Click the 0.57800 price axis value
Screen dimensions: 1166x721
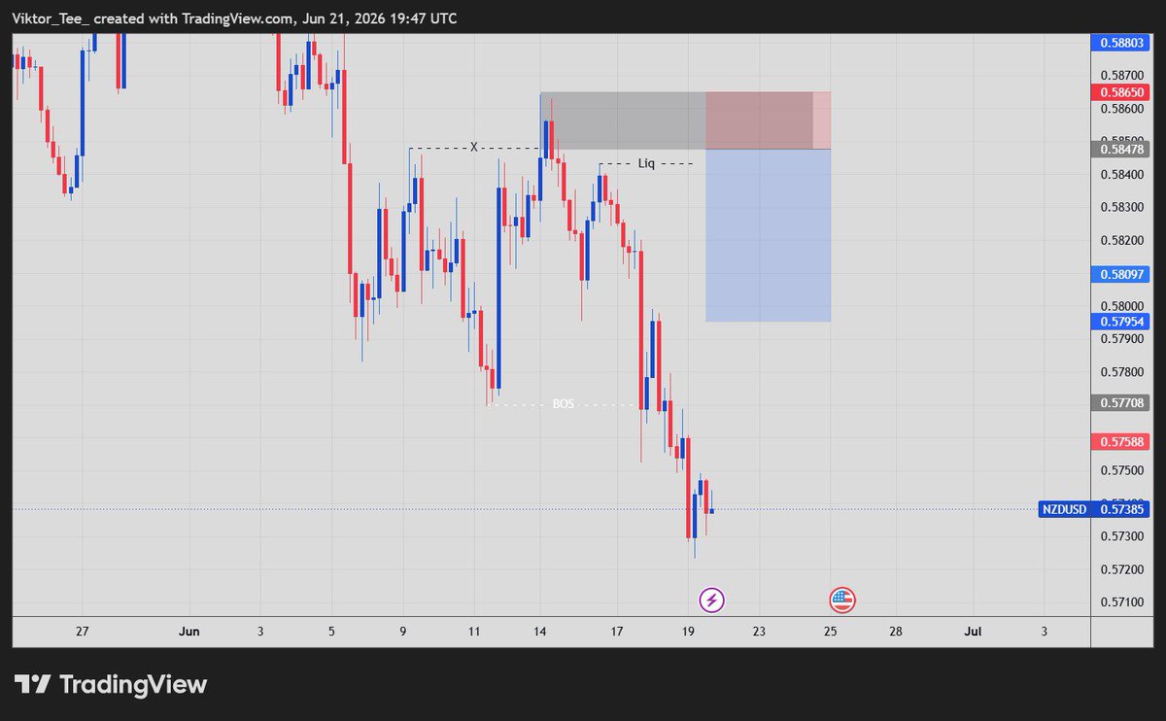point(1122,372)
